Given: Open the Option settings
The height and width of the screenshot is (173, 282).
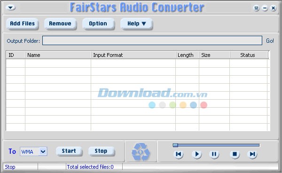Looking at the screenshot, I should coord(98,24).
